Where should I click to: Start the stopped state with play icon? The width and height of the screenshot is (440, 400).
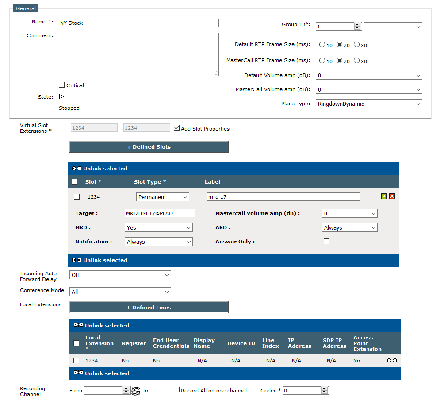tap(61, 96)
